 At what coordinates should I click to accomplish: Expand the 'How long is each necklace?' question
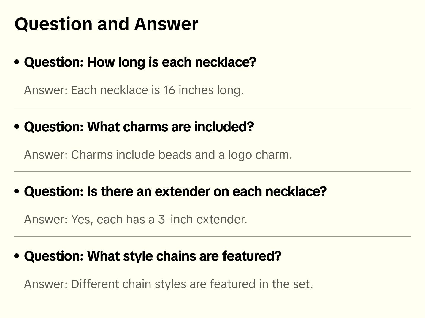[x=140, y=62]
